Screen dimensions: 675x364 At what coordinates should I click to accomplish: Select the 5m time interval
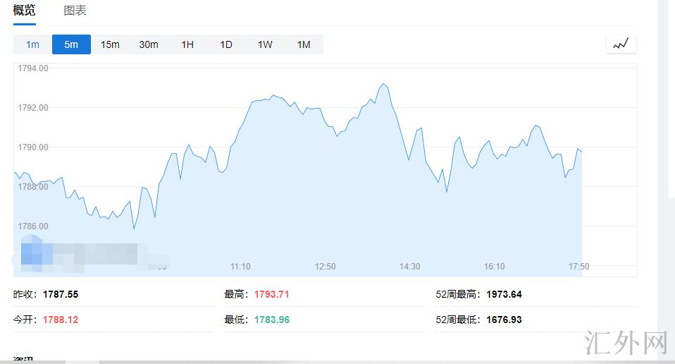click(71, 44)
